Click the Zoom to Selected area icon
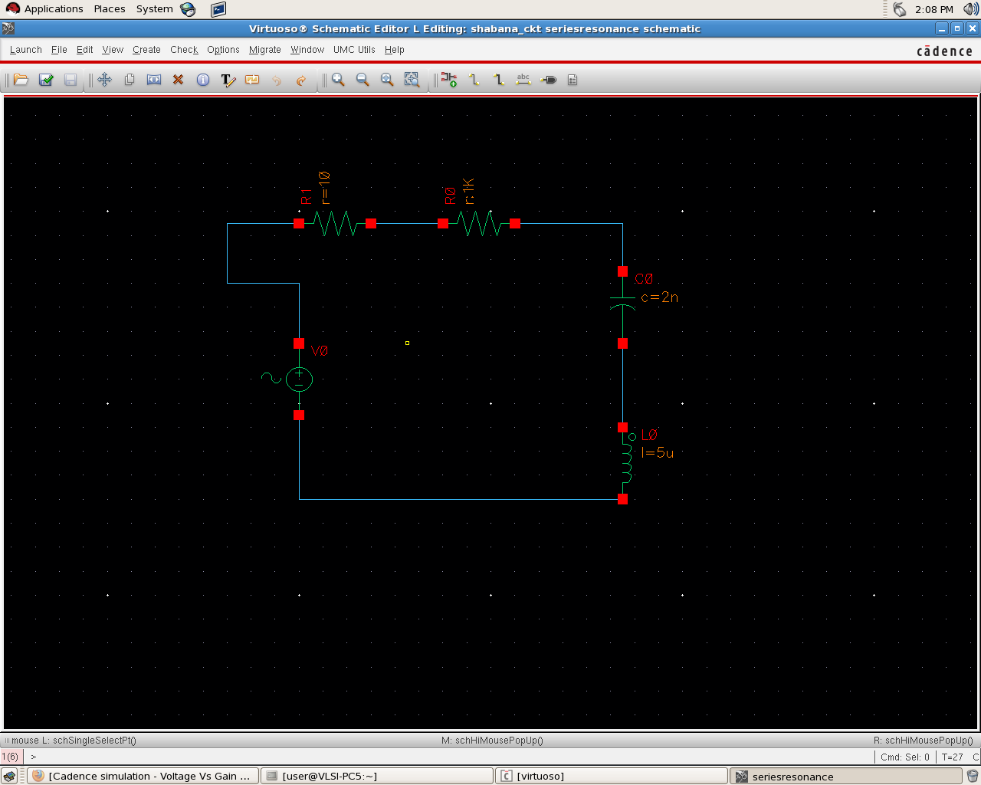 pos(412,80)
